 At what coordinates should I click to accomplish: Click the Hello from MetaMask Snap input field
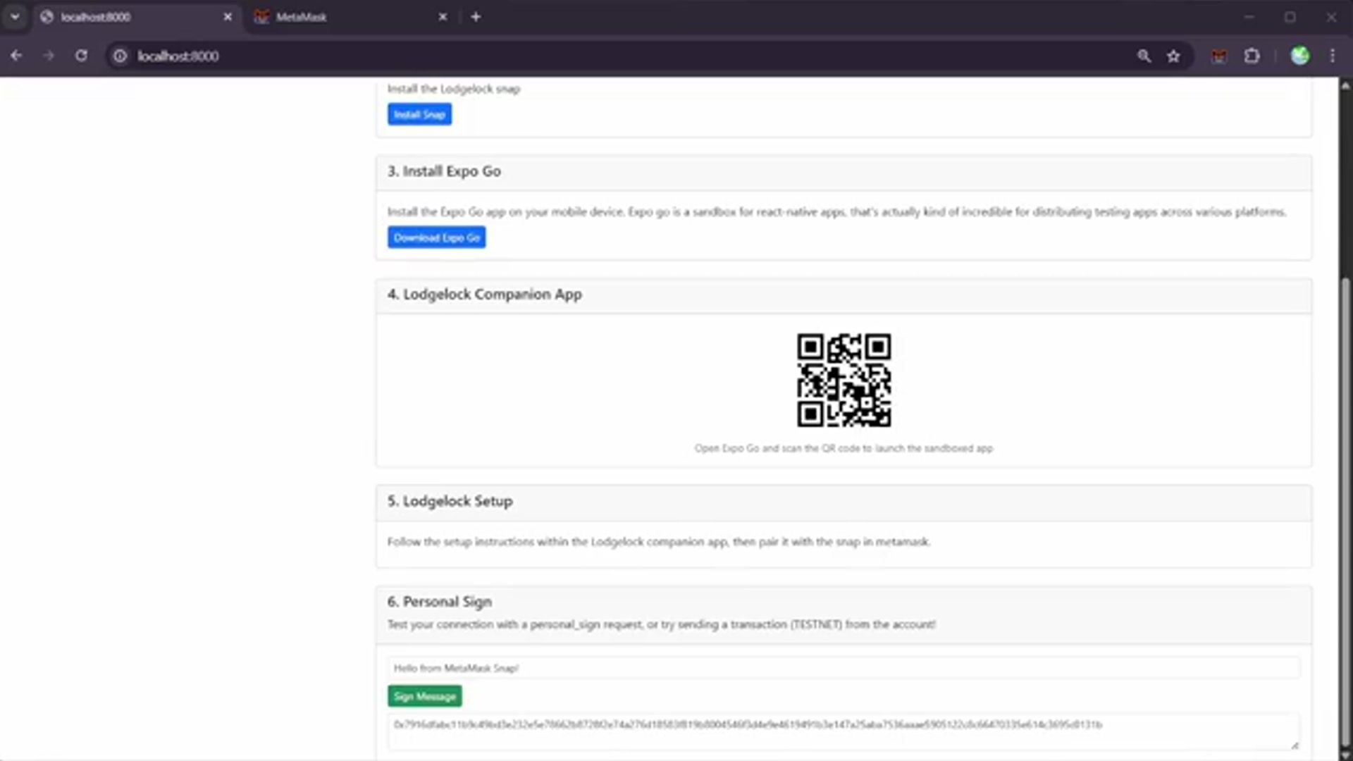pyautogui.click(x=843, y=668)
